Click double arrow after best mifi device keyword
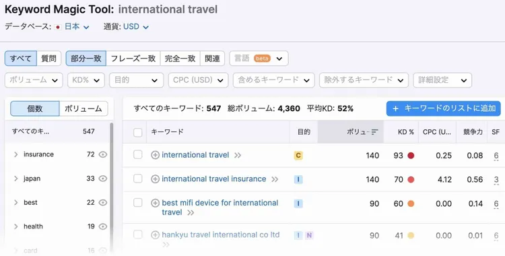This screenshot has height=256, width=505. point(191,212)
